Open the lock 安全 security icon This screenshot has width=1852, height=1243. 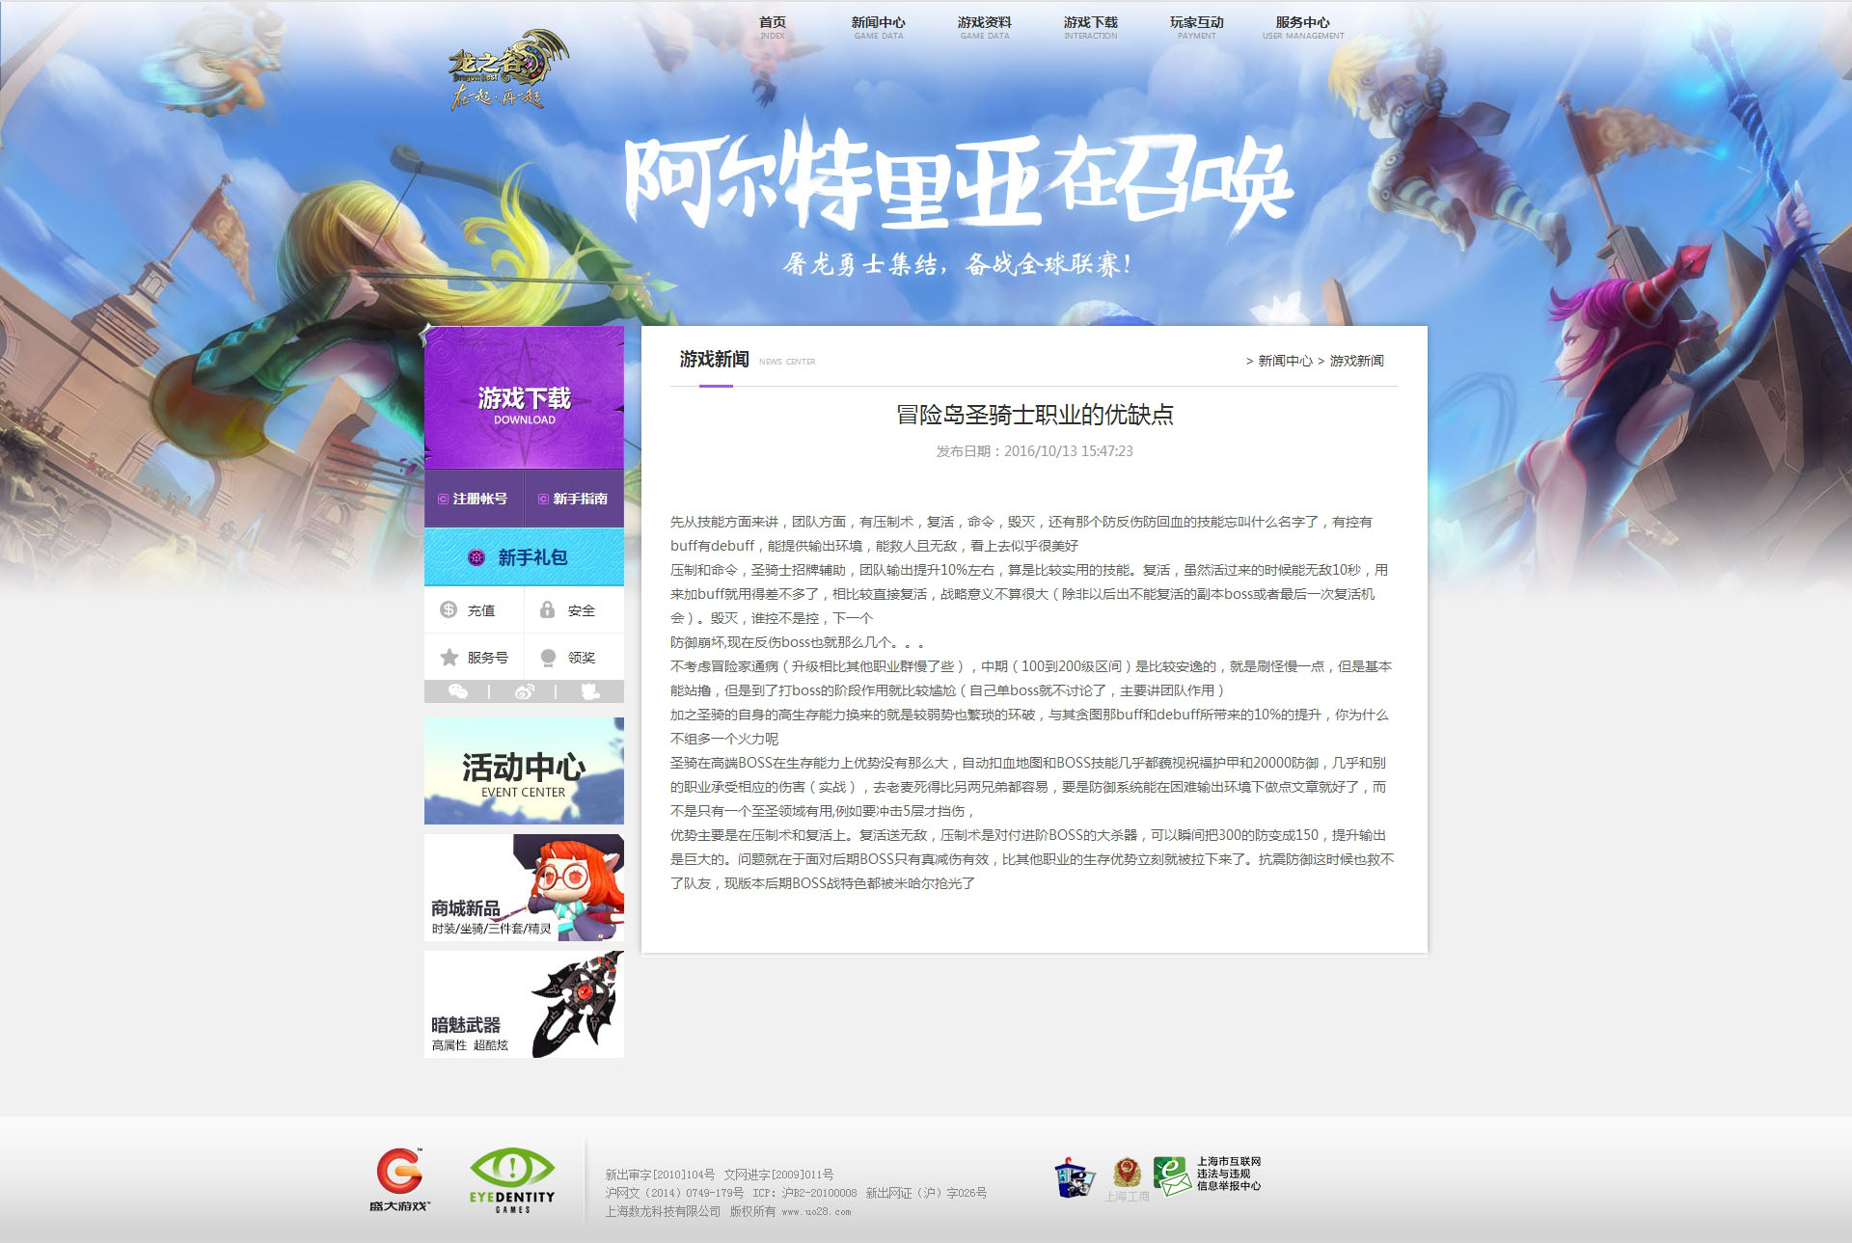548,609
